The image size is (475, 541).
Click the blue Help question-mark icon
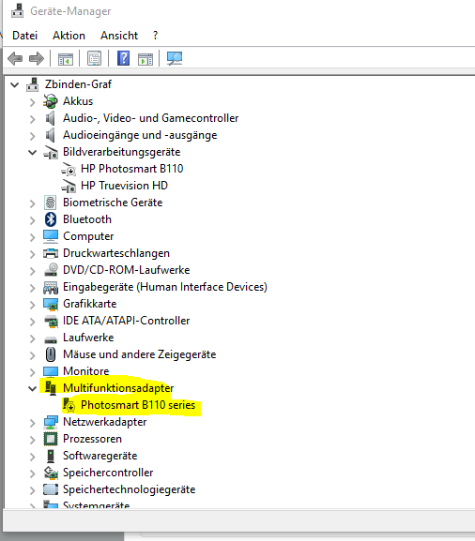point(123,58)
